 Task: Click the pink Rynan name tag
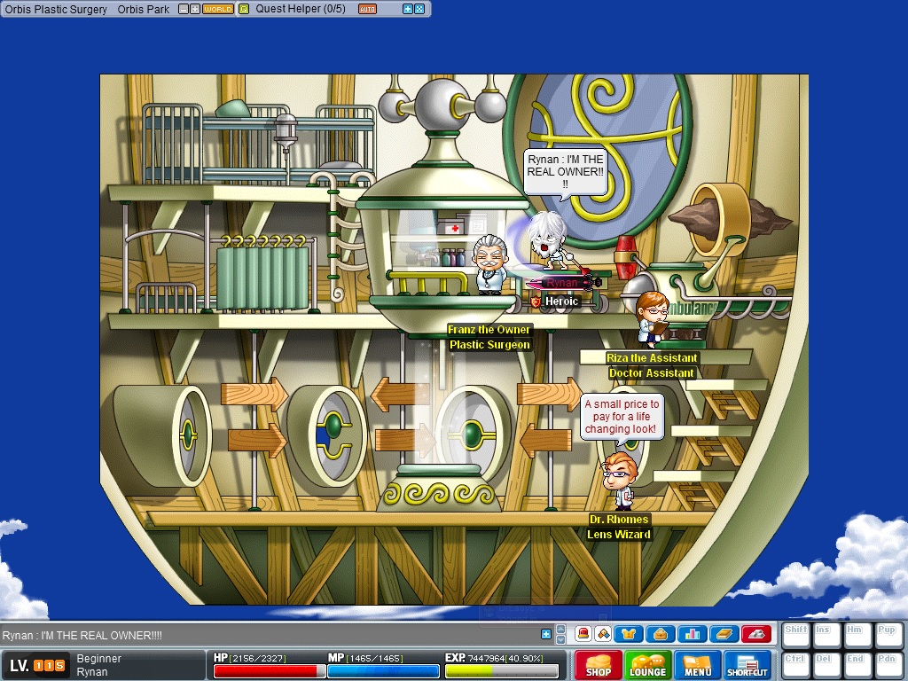coord(563,283)
